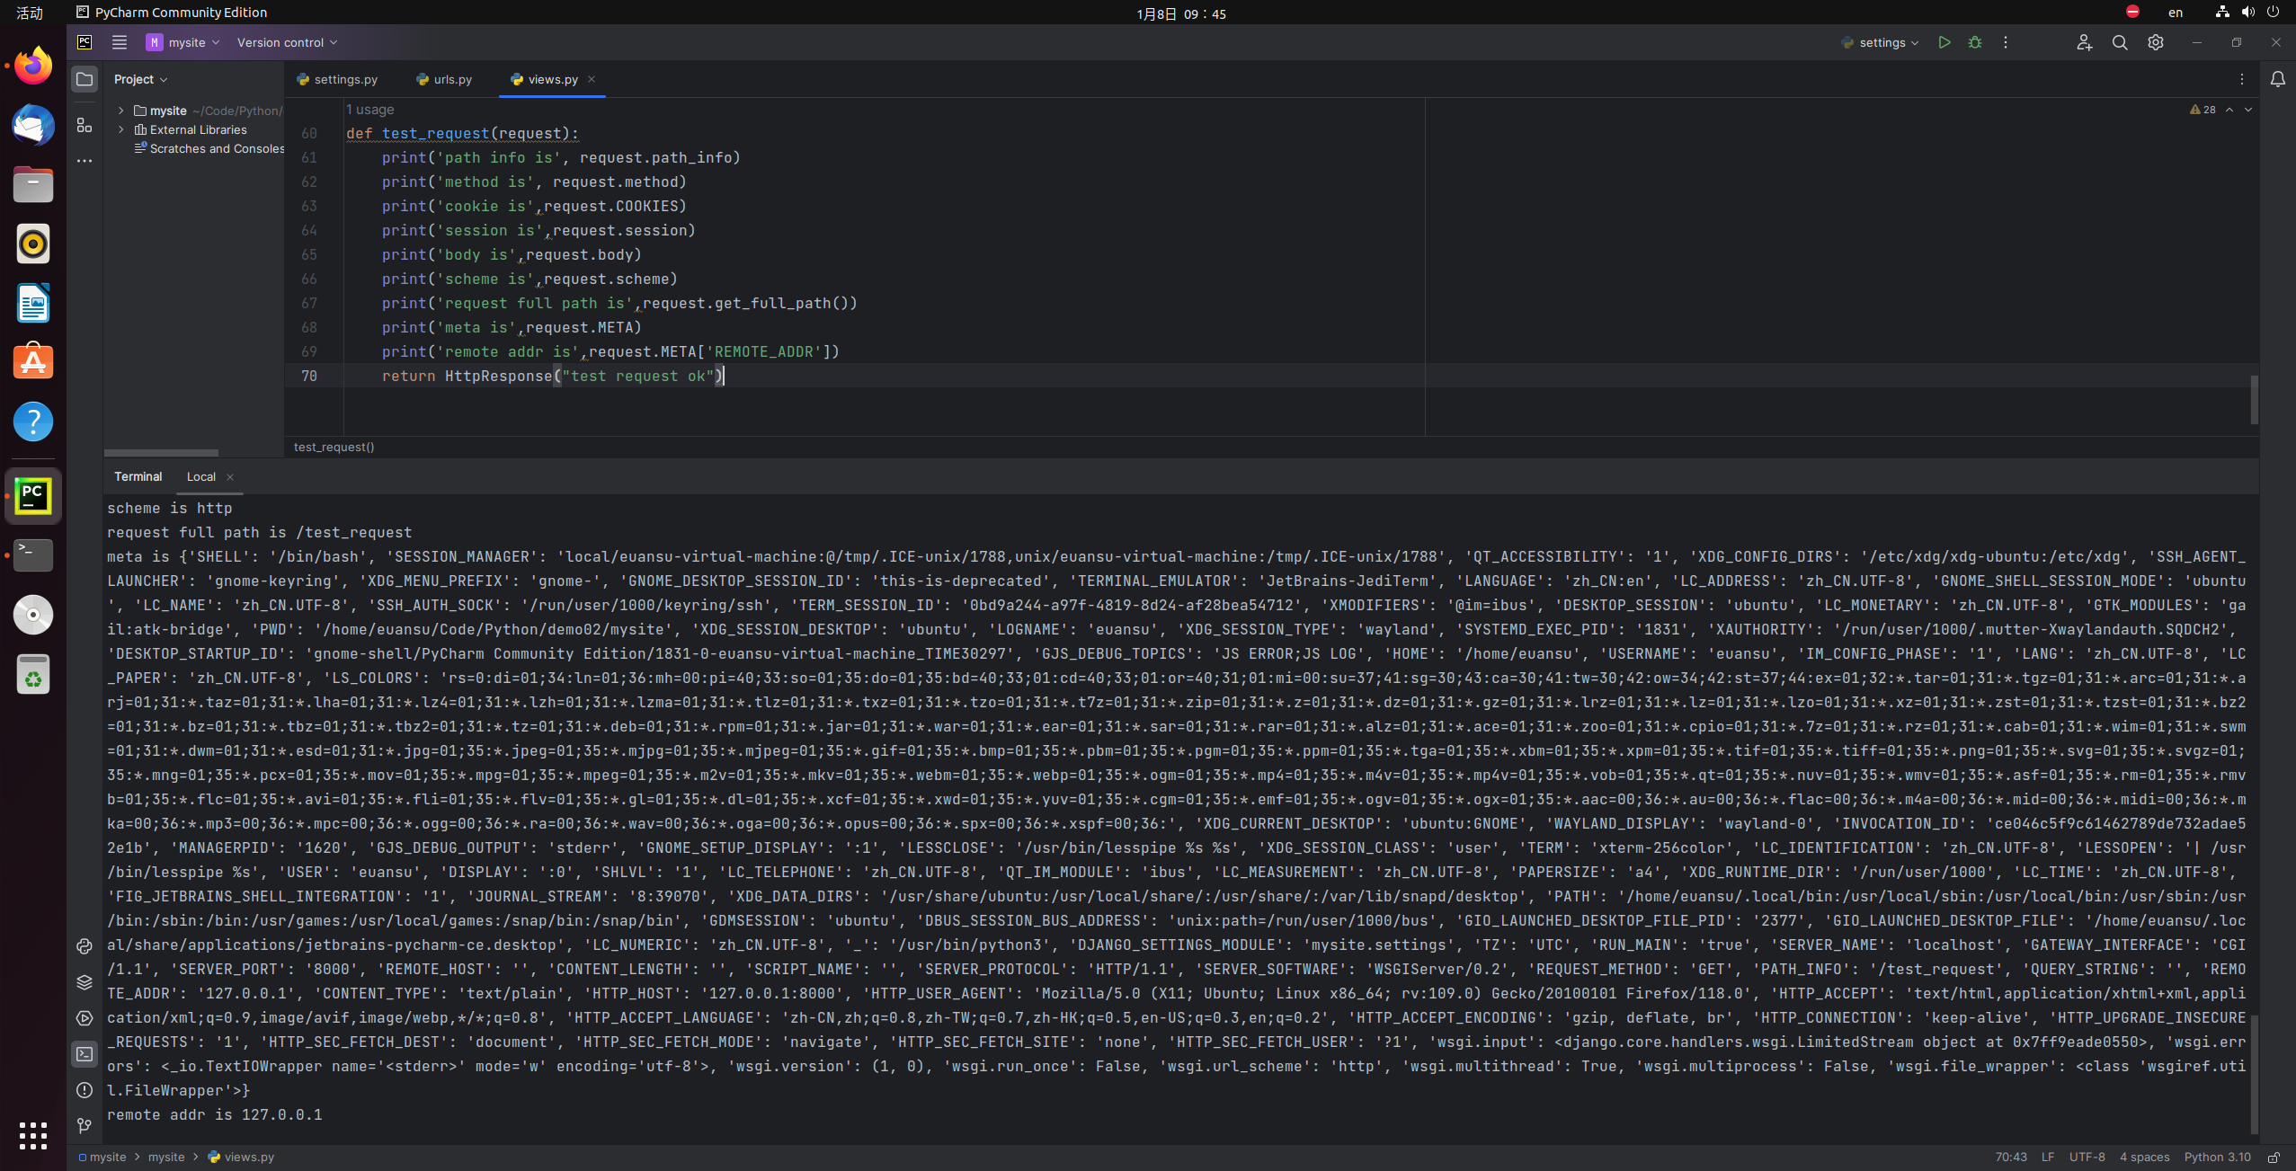Toggle file read-only lock icon

click(2274, 1157)
